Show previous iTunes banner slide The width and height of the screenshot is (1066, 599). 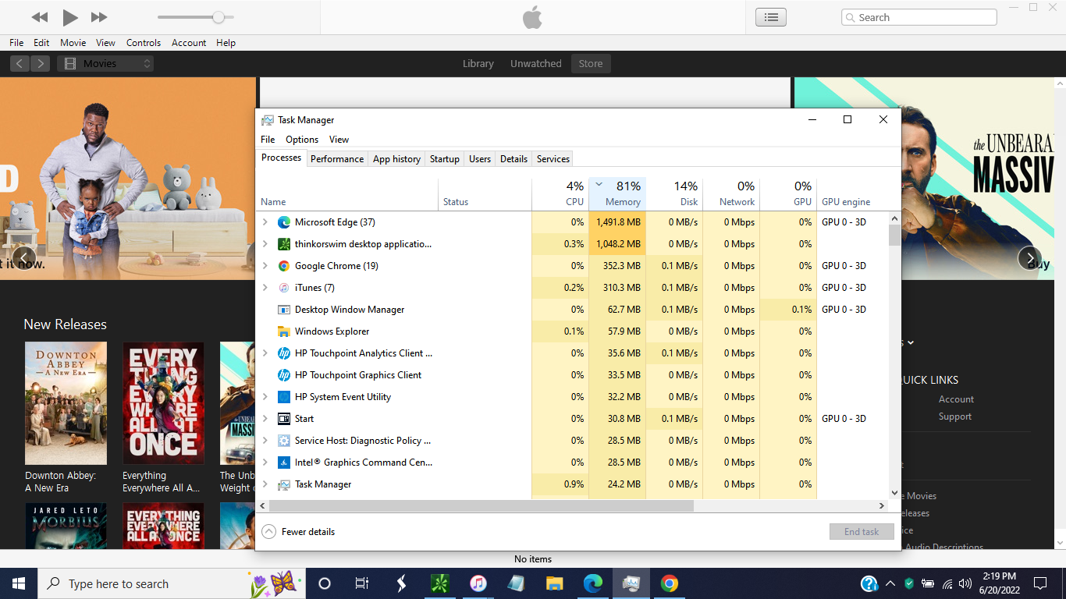click(x=24, y=258)
